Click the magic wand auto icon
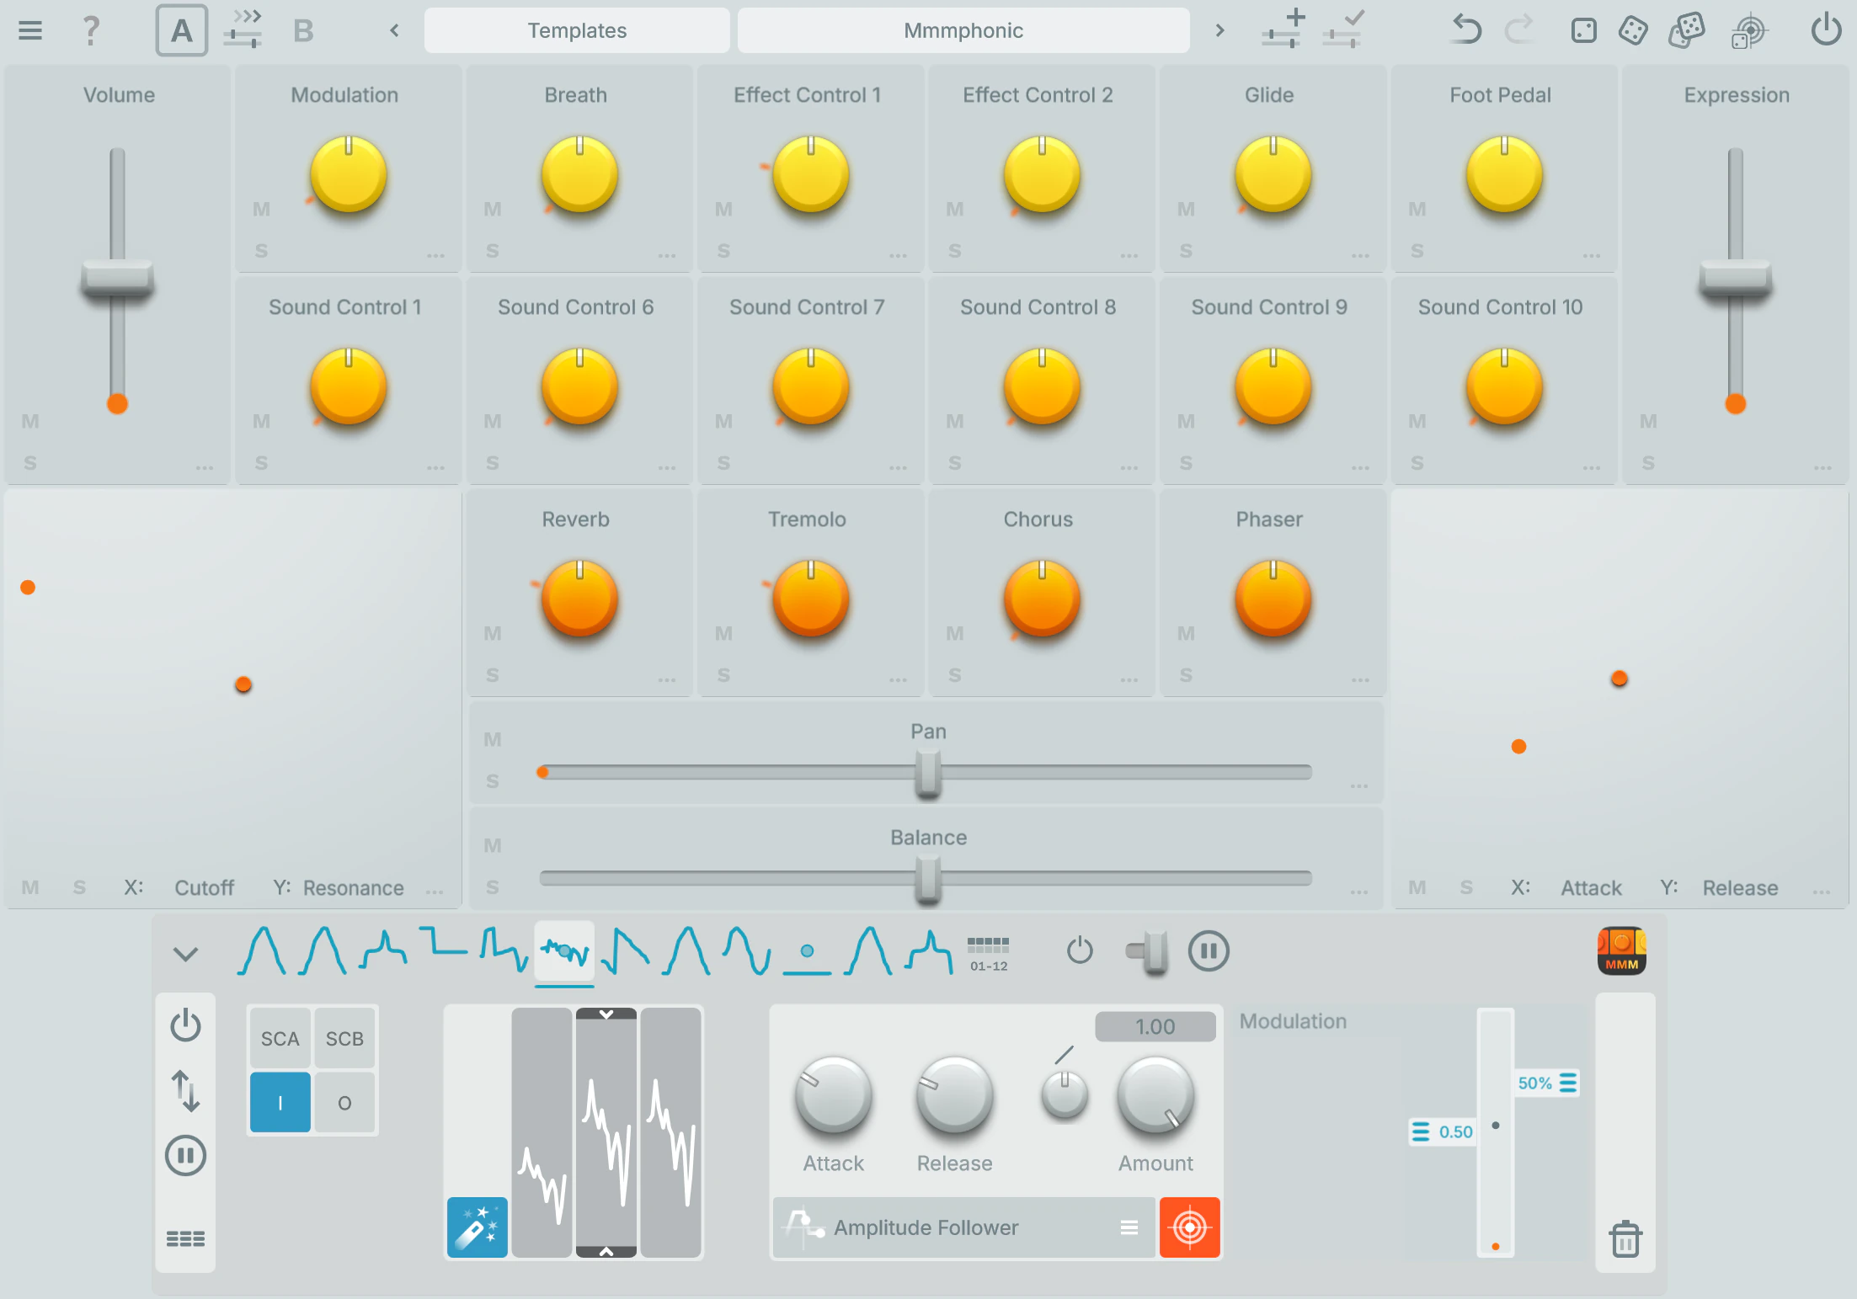 [x=477, y=1227]
